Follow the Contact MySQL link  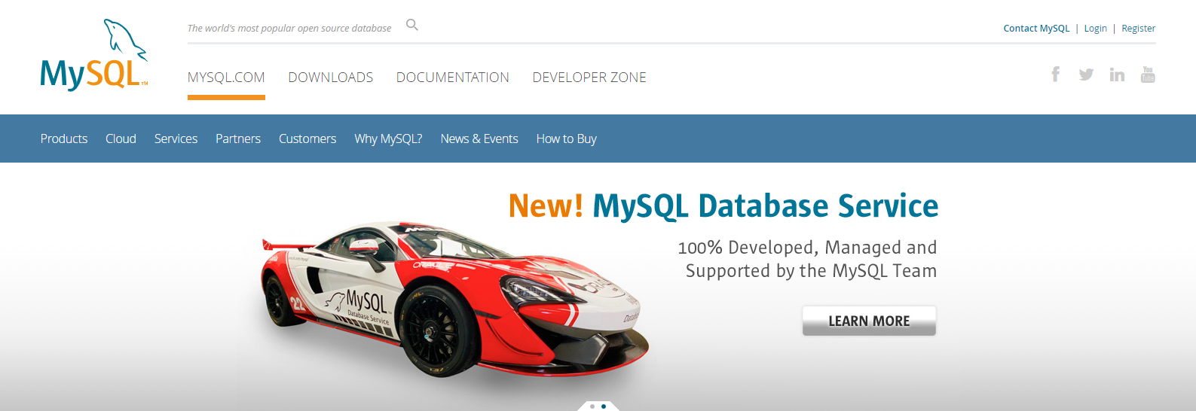click(x=1036, y=29)
